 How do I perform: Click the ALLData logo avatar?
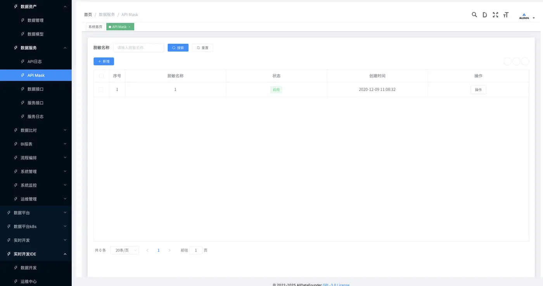[x=524, y=16]
